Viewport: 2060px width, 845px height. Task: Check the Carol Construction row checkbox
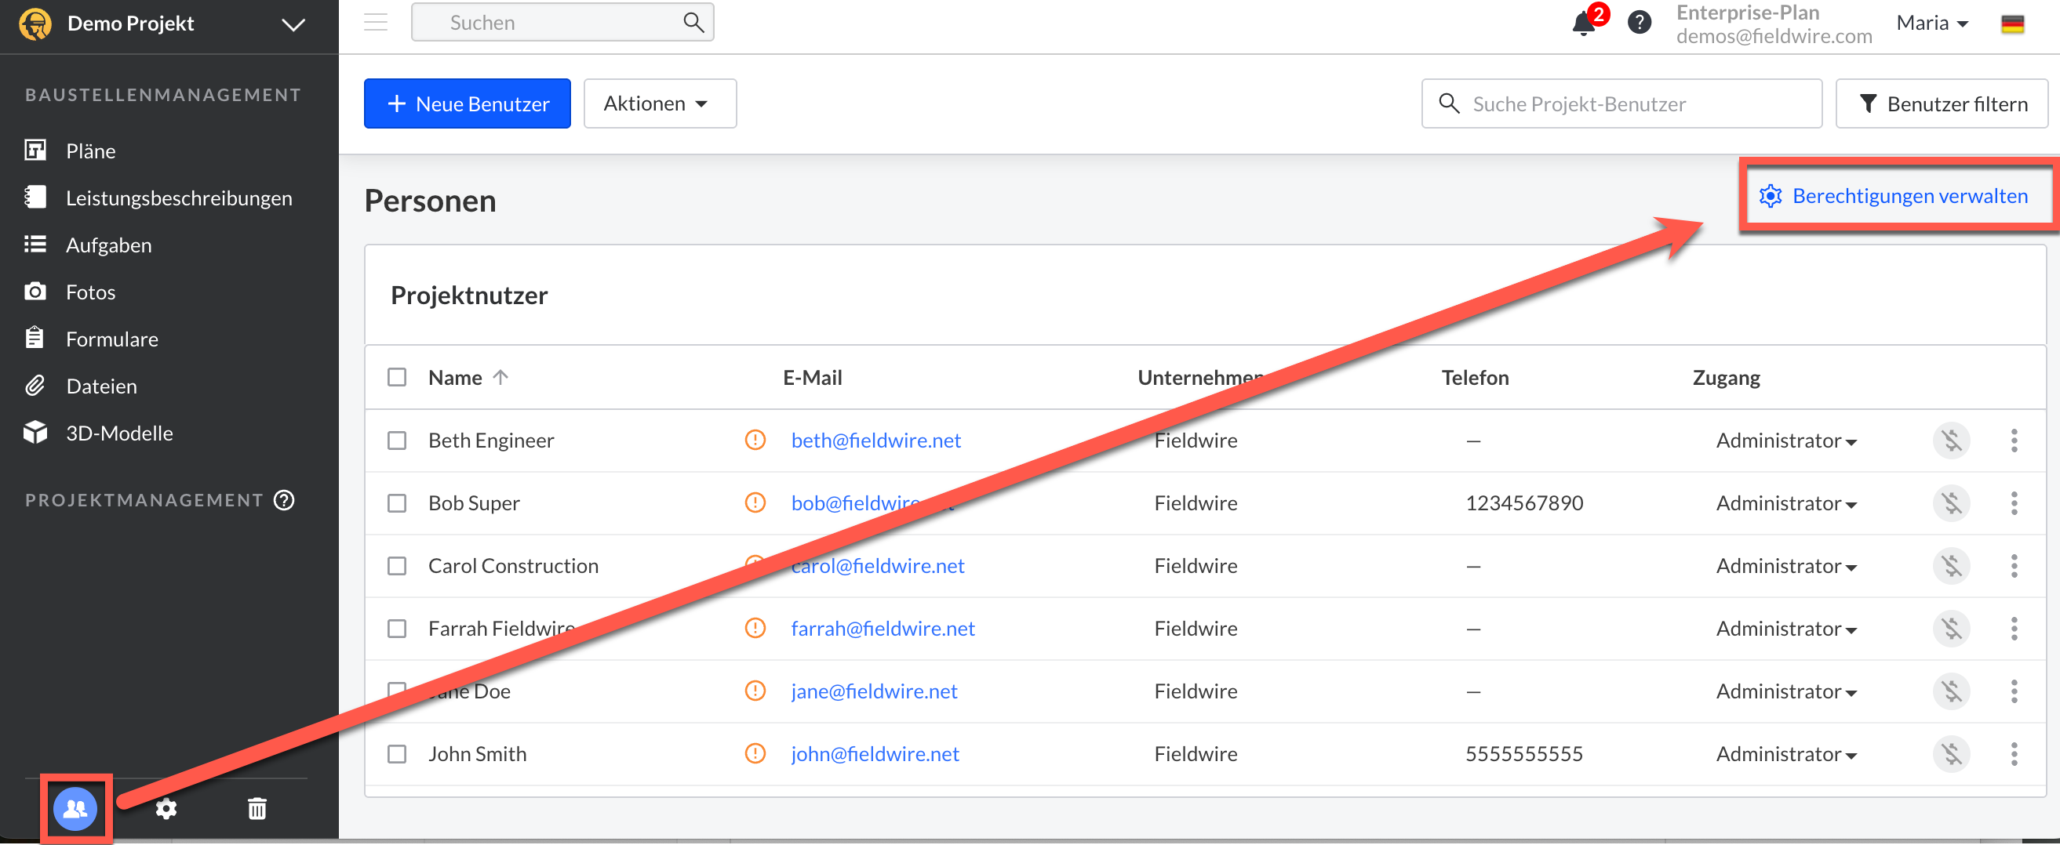397,567
